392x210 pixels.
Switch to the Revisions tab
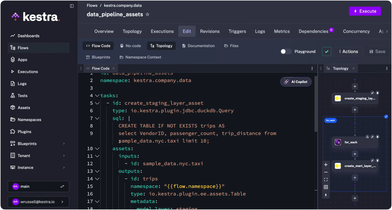(210, 31)
